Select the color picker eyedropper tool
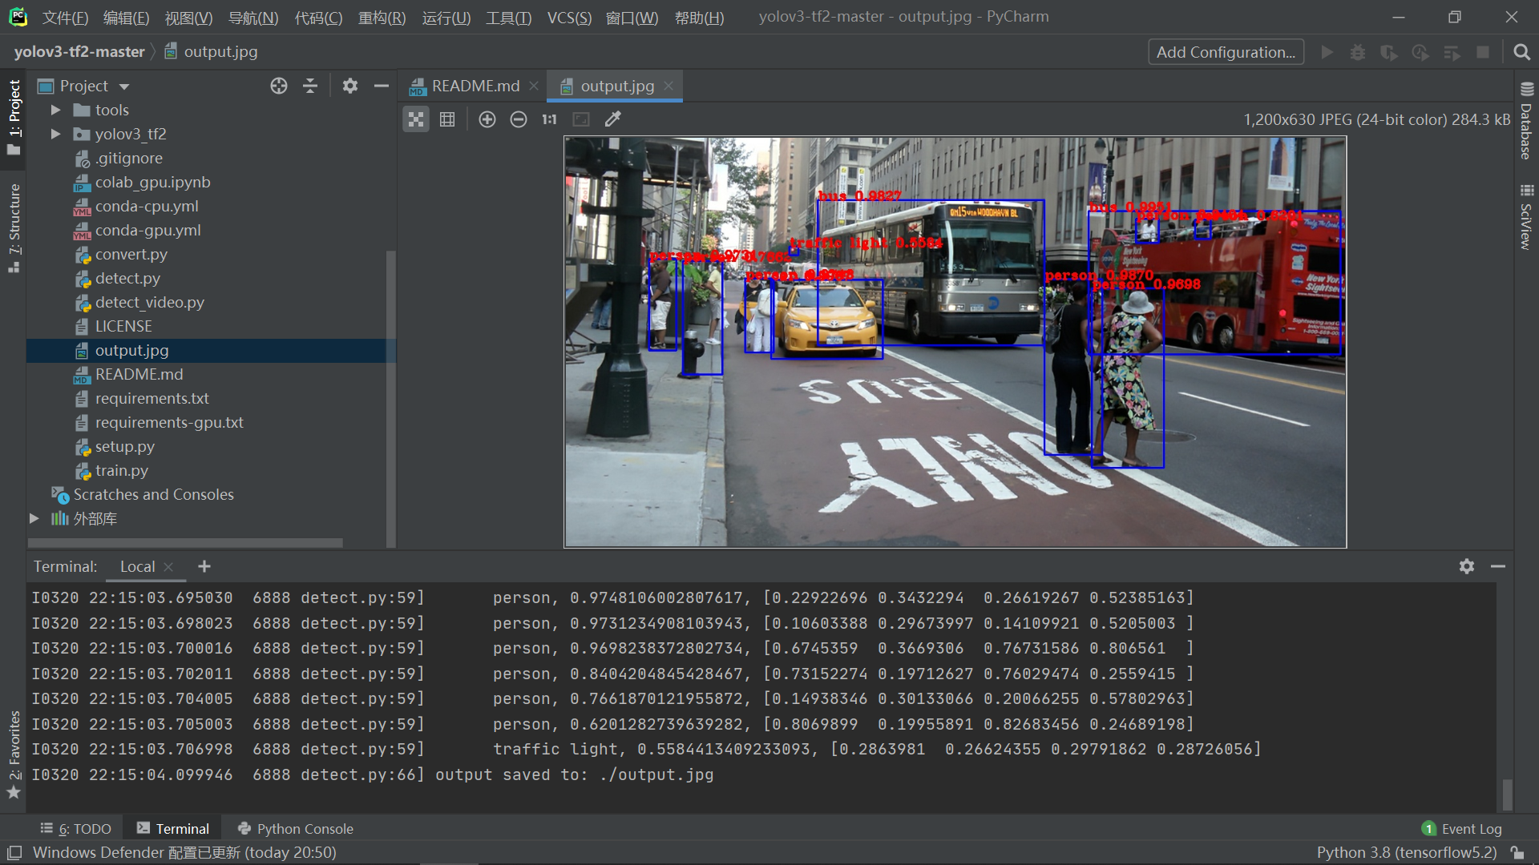1539x865 pixels. tap(613, 119)
